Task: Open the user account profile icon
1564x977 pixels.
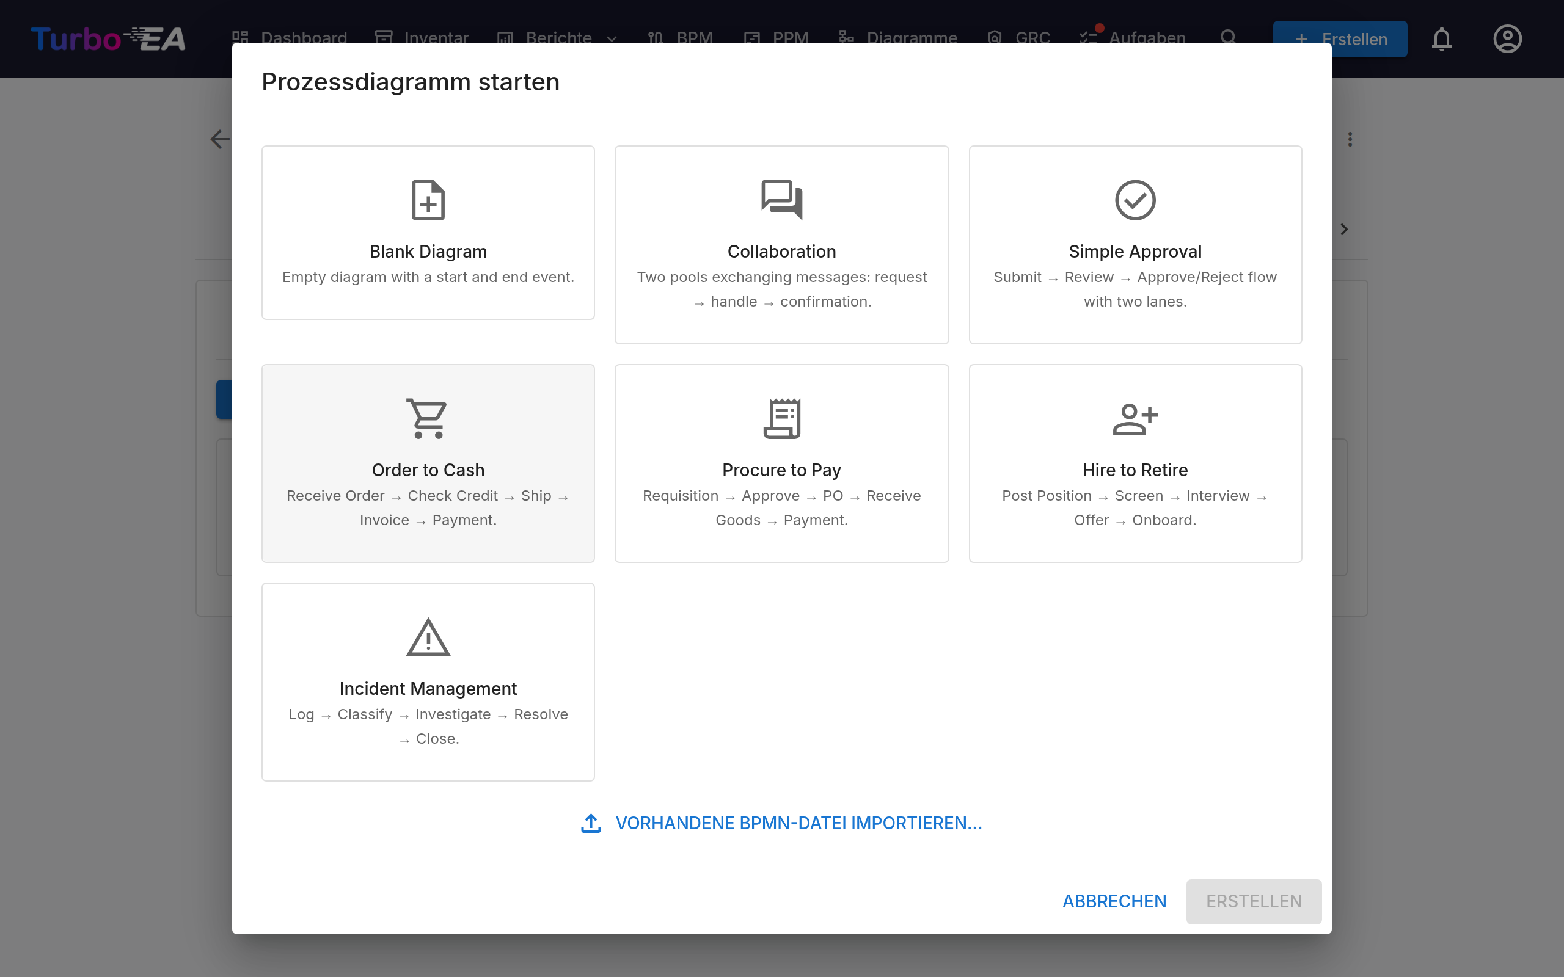Action: click(1507, 38)
